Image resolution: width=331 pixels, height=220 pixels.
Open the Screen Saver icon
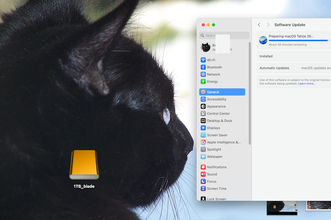203,135
